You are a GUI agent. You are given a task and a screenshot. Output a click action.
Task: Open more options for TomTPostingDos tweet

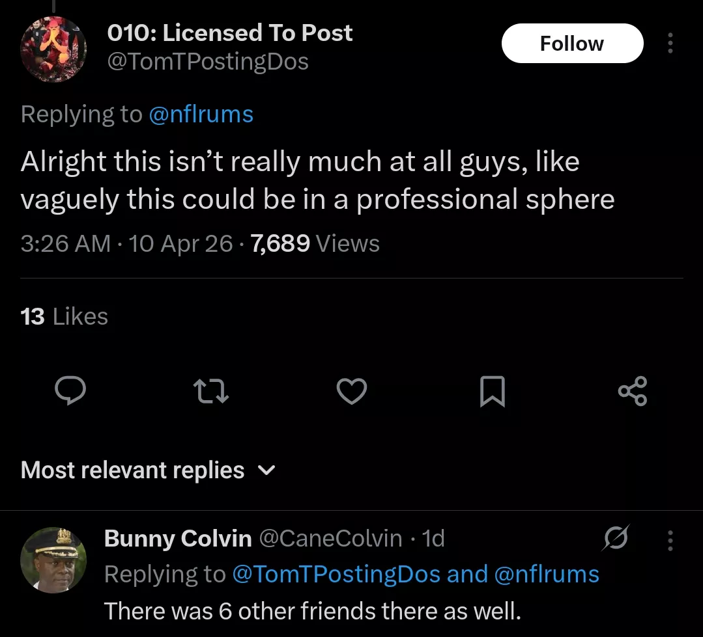pos(670,44)
